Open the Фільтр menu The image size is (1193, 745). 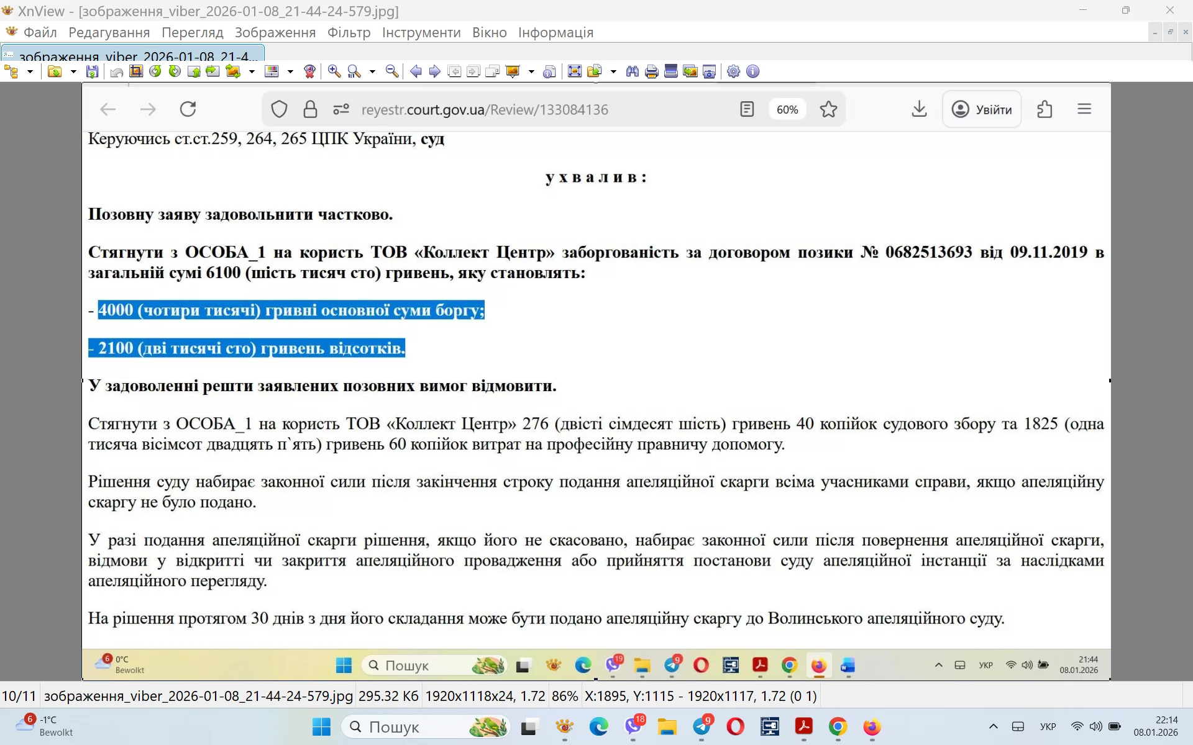tap(349, 33)
